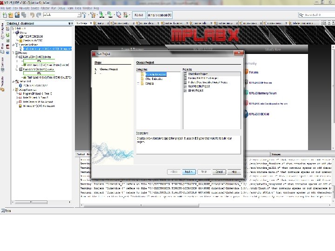Click the New File toolbar icon

[x=5, y=15]
